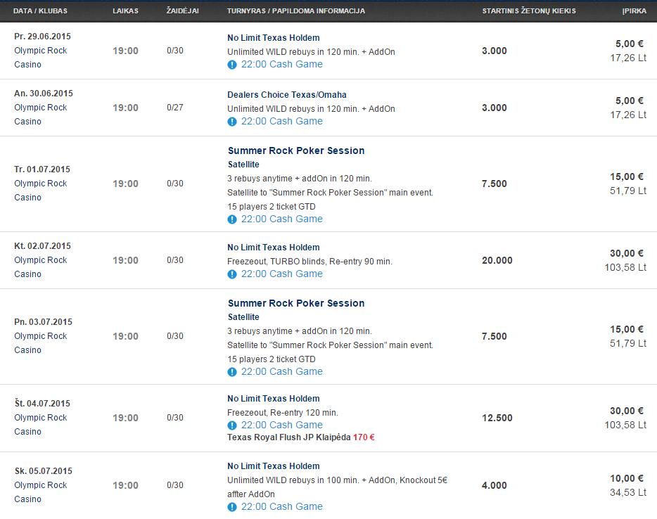Select Dealers Choice Texas/Omaha tournament title

pyautogui.click(x=287, y=95)
